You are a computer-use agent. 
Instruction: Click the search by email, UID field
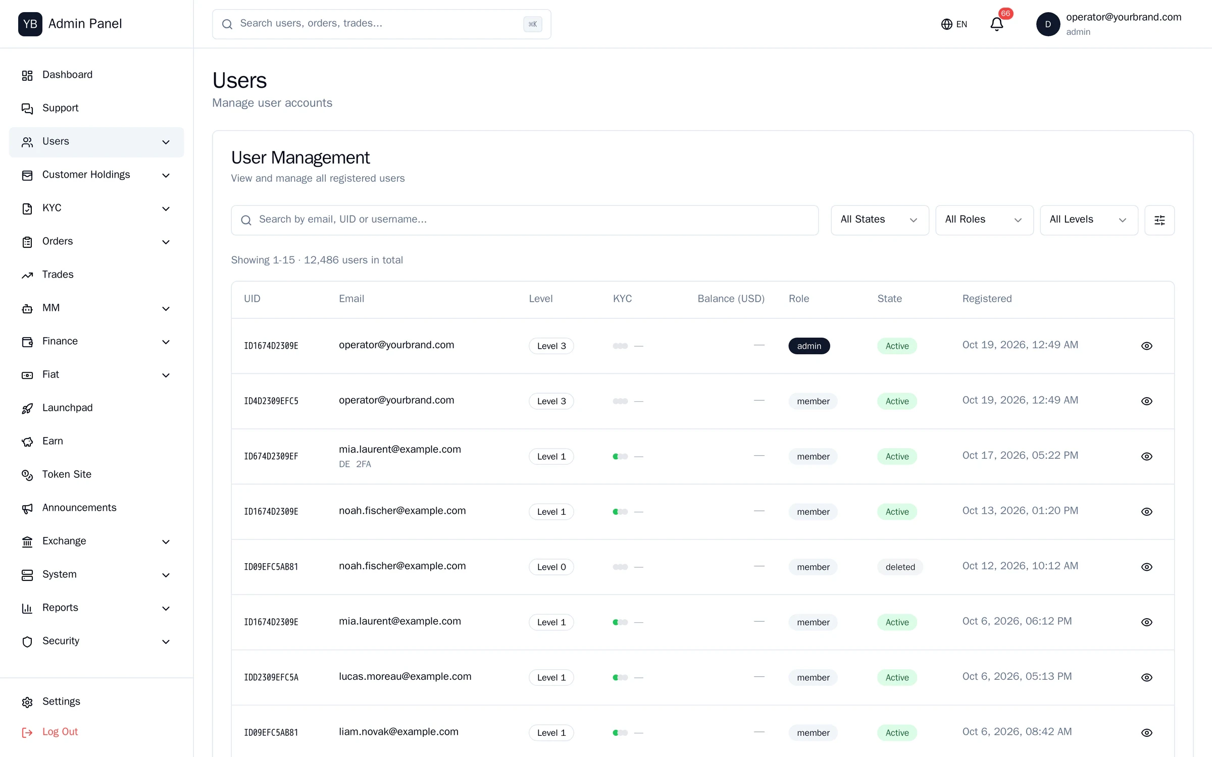pos(525,220)
